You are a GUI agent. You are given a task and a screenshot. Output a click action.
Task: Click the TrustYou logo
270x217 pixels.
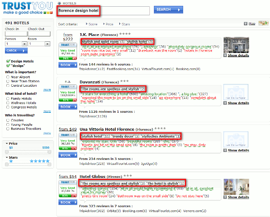pos(27,8)
